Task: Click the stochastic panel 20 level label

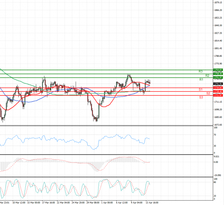Action: [215, 196]
